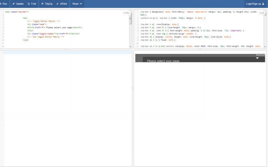Click the Run button
Screen dimensions: 268x167
pyautogui.click(x=4, y=4)
